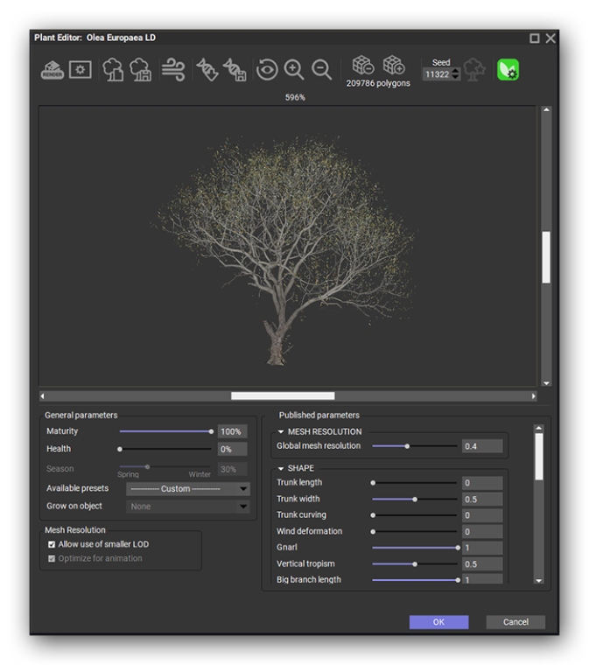
Task: Open the render settings icon beside Render
Action: [81, 70]
